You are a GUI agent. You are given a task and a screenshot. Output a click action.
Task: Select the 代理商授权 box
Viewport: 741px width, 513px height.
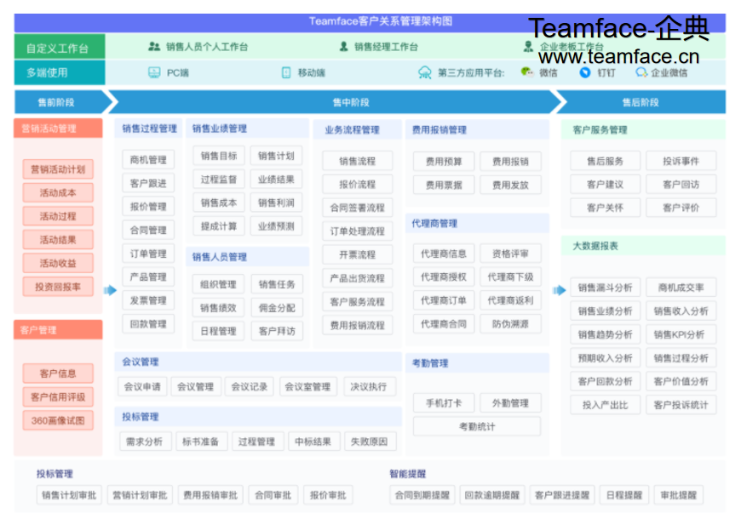[444, 277]
